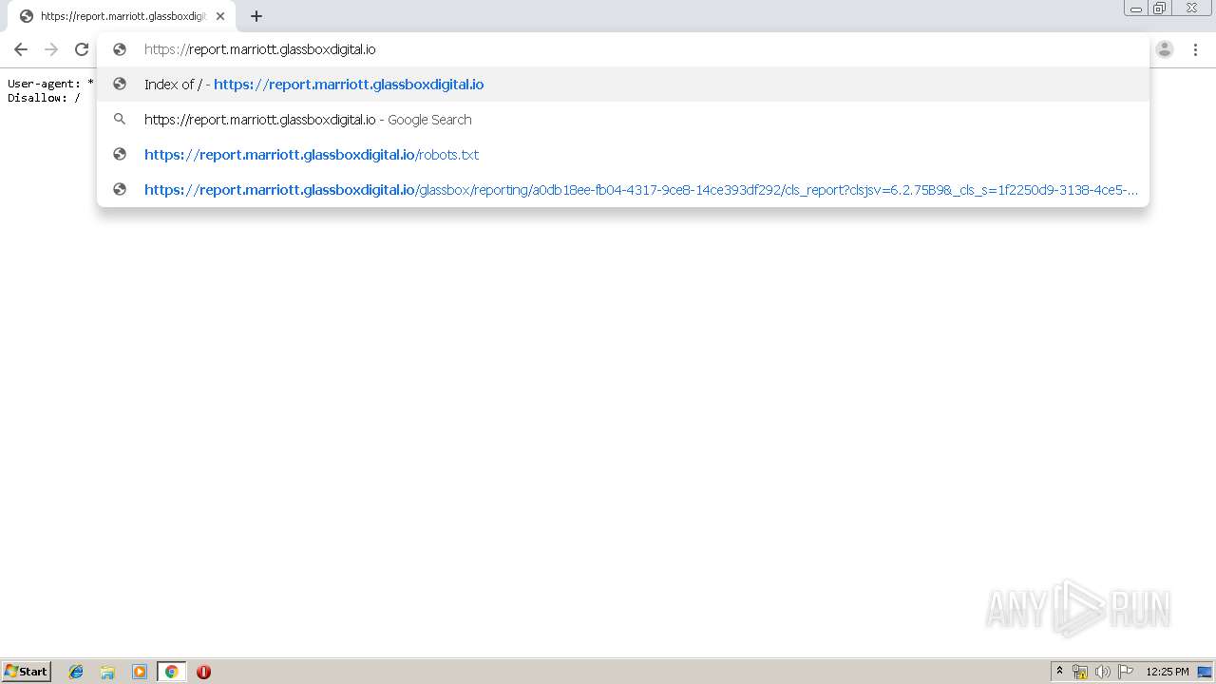This screenshot has width=1216, height=684.
Task: Open the Chrome profile avatar menu
Action: (x=1165, y=49)
